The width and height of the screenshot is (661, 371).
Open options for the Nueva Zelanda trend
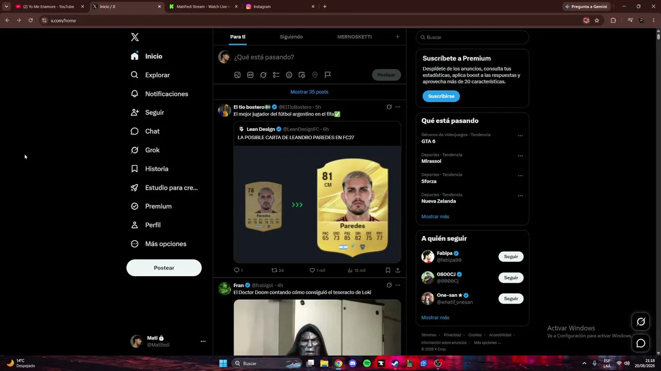point(520,196)
